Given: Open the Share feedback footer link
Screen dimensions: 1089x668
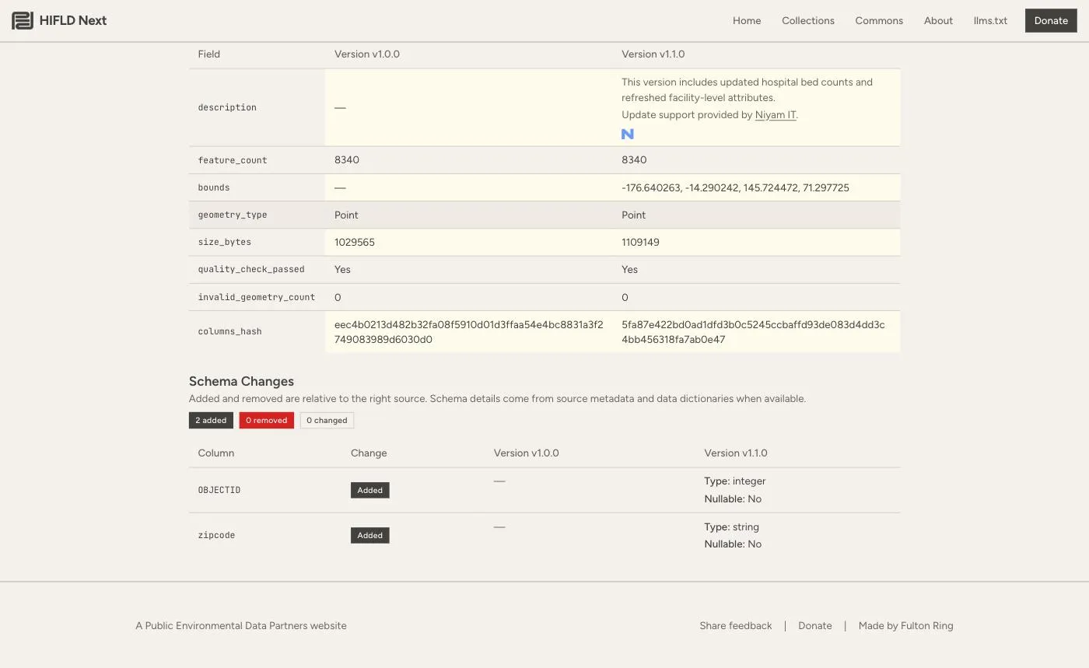Looking at the screenshot, I should click(736, 625).
